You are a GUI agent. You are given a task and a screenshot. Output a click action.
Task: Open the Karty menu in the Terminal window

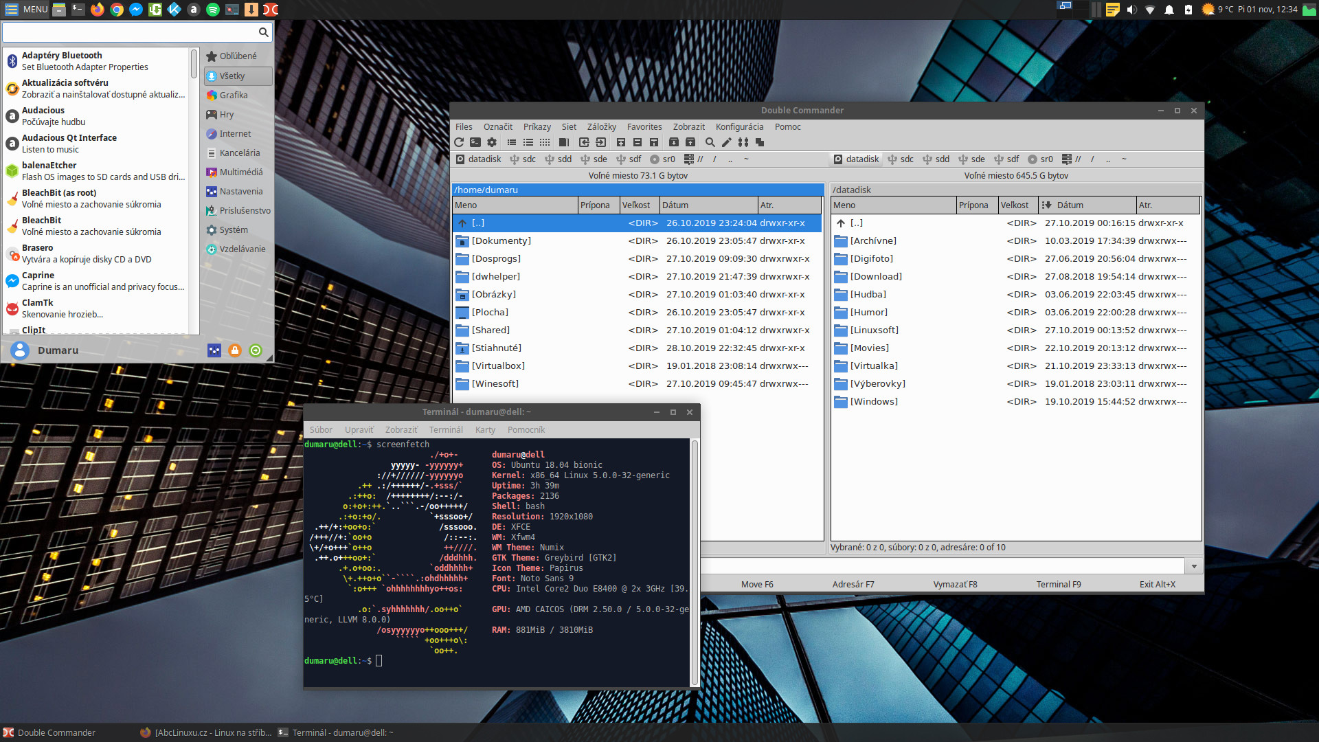pyautogui.click(x=485, y=429)
